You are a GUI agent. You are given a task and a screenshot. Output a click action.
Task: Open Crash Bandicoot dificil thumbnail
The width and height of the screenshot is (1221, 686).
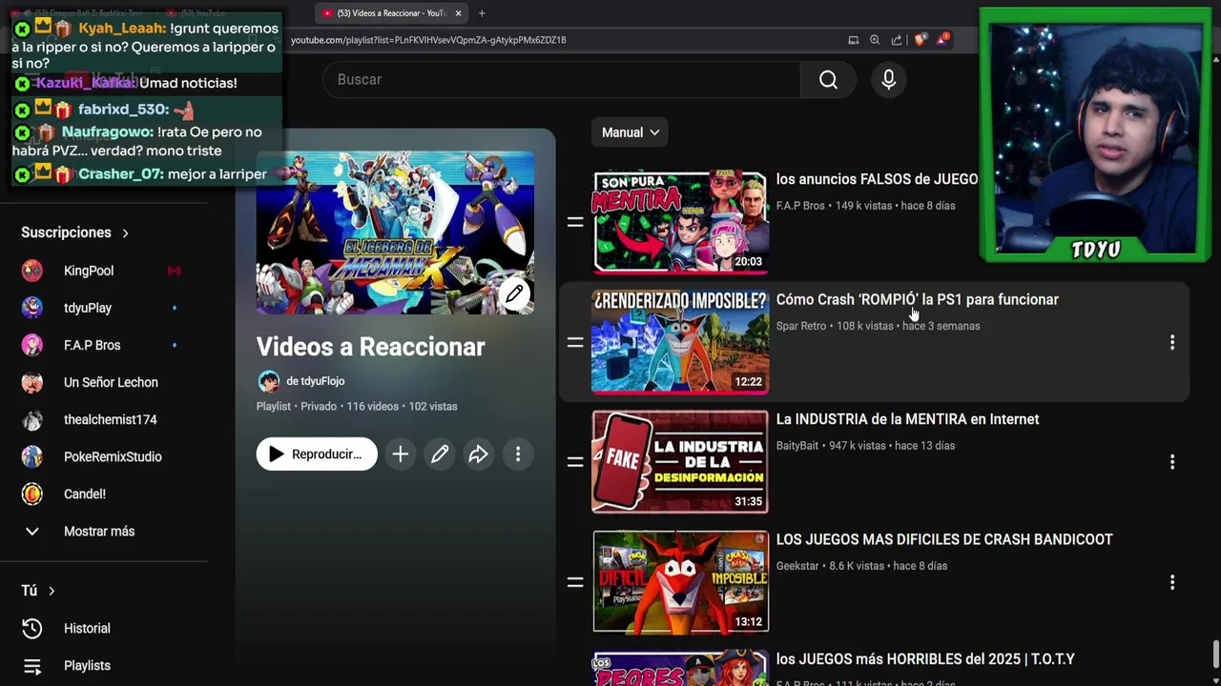pyautogui.click(x=680, y=582)
